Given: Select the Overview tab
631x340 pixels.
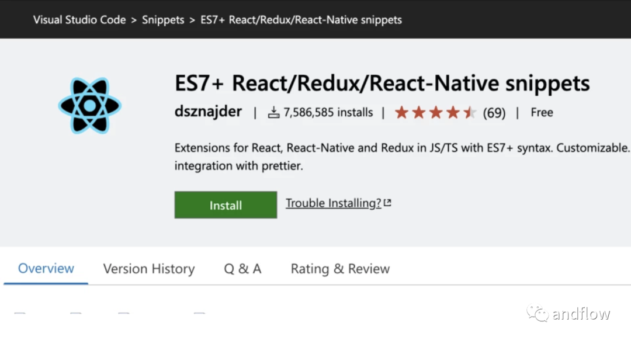Looking at the screenshot, I should [x=46, y=268].
